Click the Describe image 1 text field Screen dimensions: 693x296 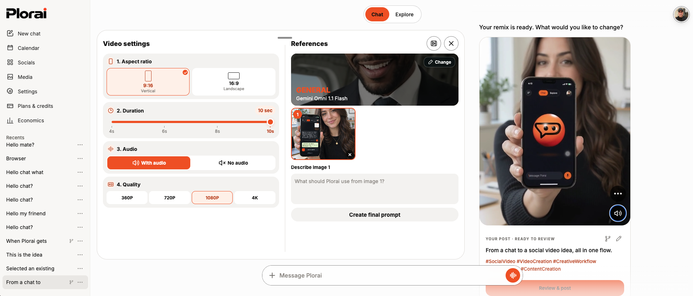click(375, 189)
